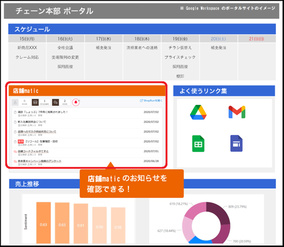The width and height of the screenshot is (284, 247).
Task: Click the よく使うリンク集 section header
Action: pos(224,91)
